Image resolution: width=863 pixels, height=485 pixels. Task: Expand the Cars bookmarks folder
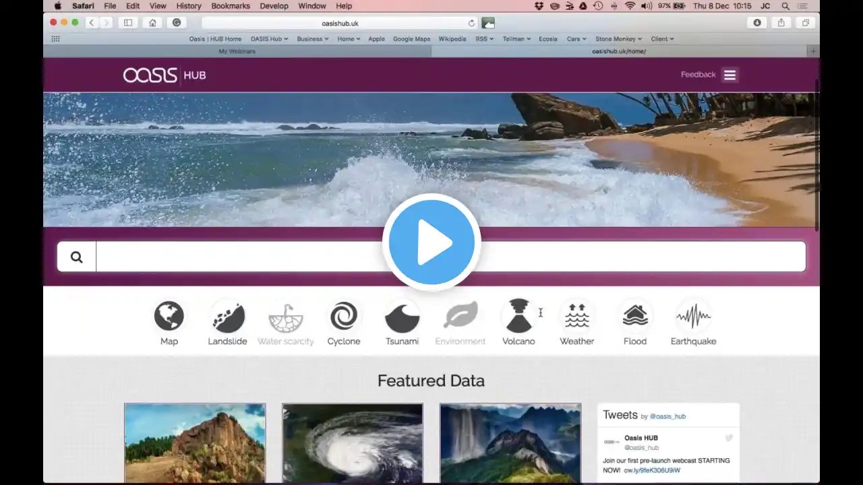point(576,39)
